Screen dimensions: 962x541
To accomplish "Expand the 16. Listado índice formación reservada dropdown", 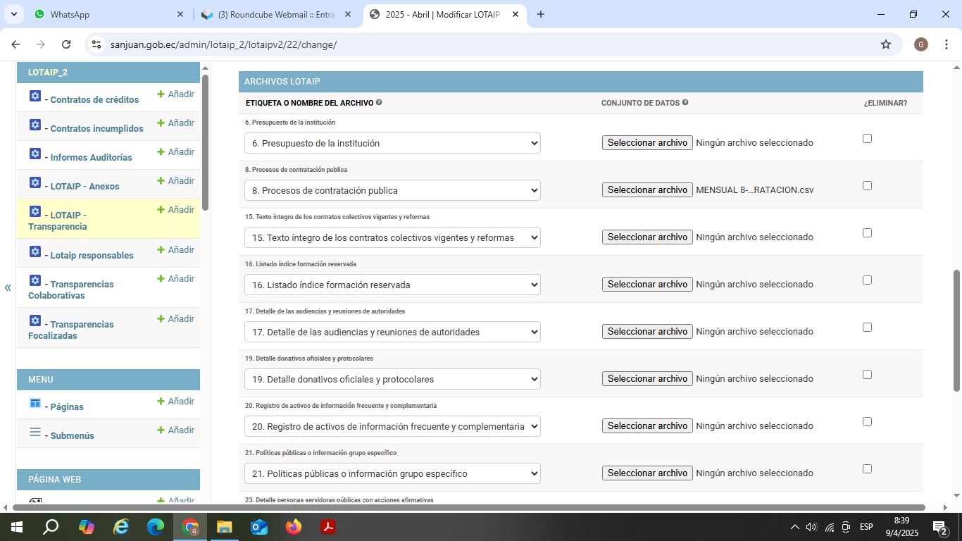I will (392, 285).
